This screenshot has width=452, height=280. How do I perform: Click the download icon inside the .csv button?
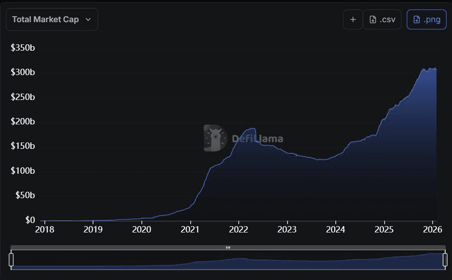373,19
